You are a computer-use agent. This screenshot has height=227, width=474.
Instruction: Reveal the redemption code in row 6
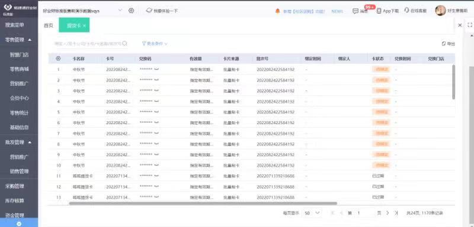tap(156, 123)
